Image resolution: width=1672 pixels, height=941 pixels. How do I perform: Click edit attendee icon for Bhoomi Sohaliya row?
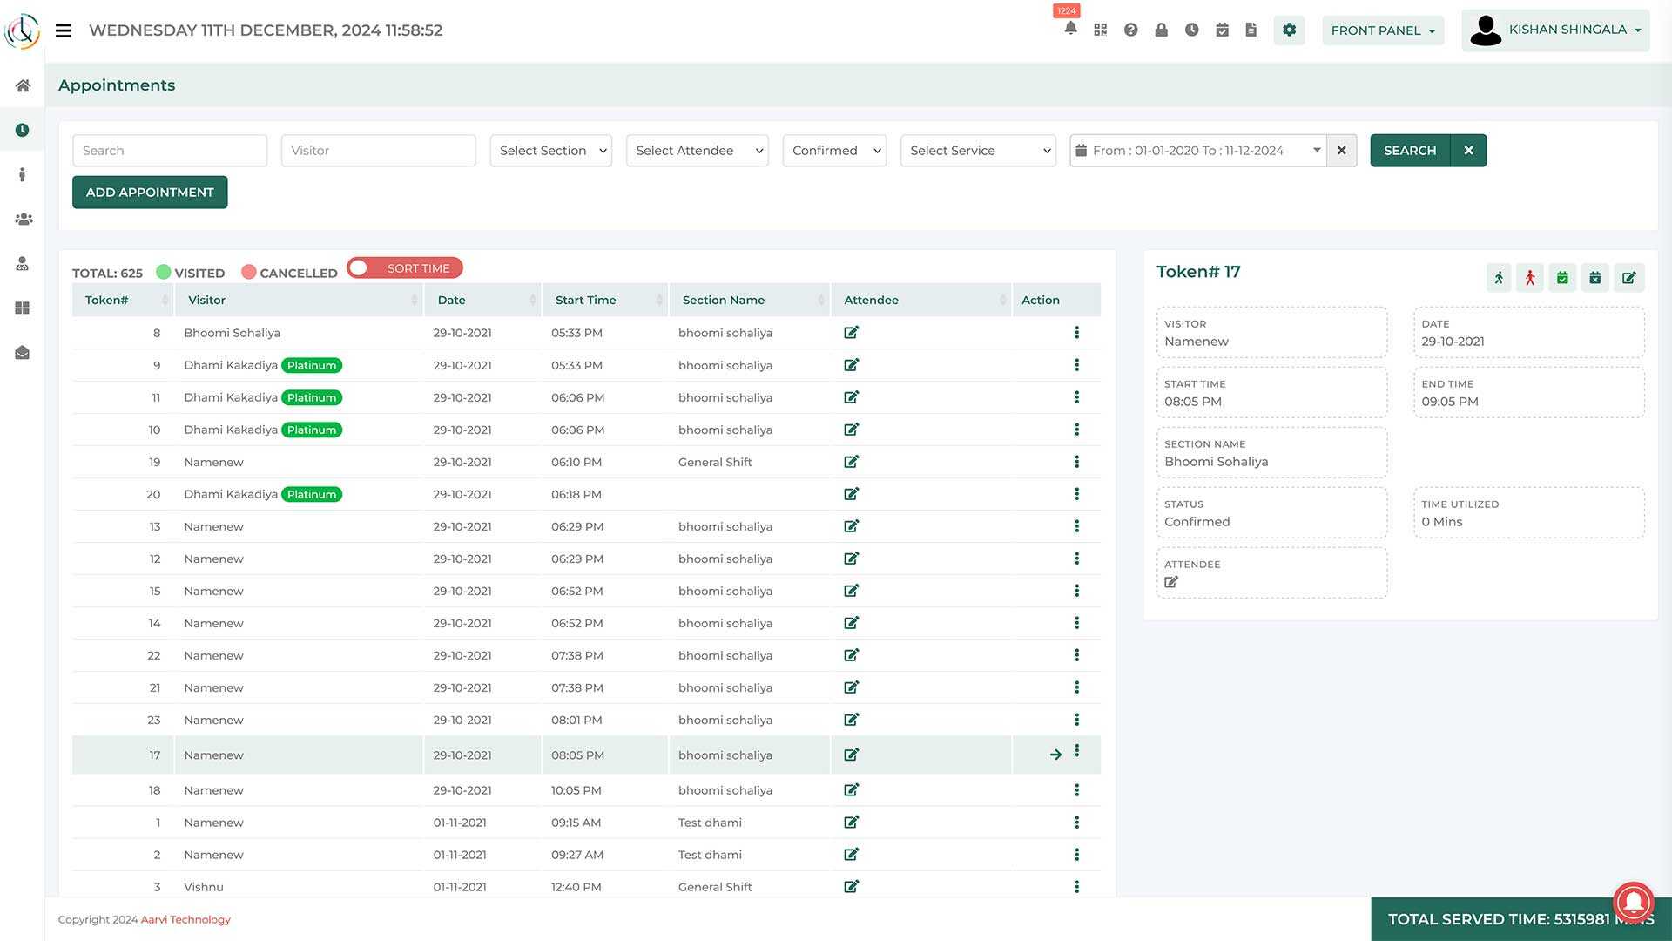click(x=851, y=333)
